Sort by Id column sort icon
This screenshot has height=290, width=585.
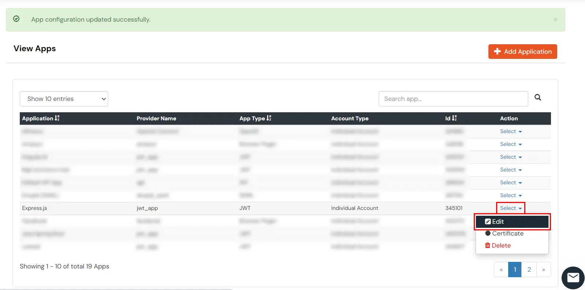454,118
